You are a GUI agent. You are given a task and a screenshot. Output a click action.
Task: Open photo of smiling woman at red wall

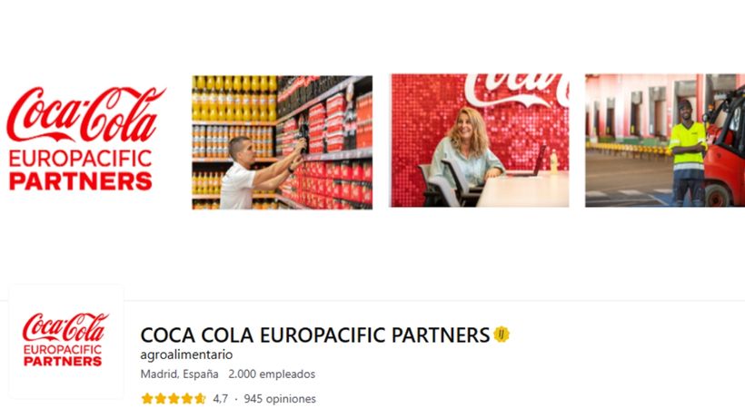click(x=480, y=141)
